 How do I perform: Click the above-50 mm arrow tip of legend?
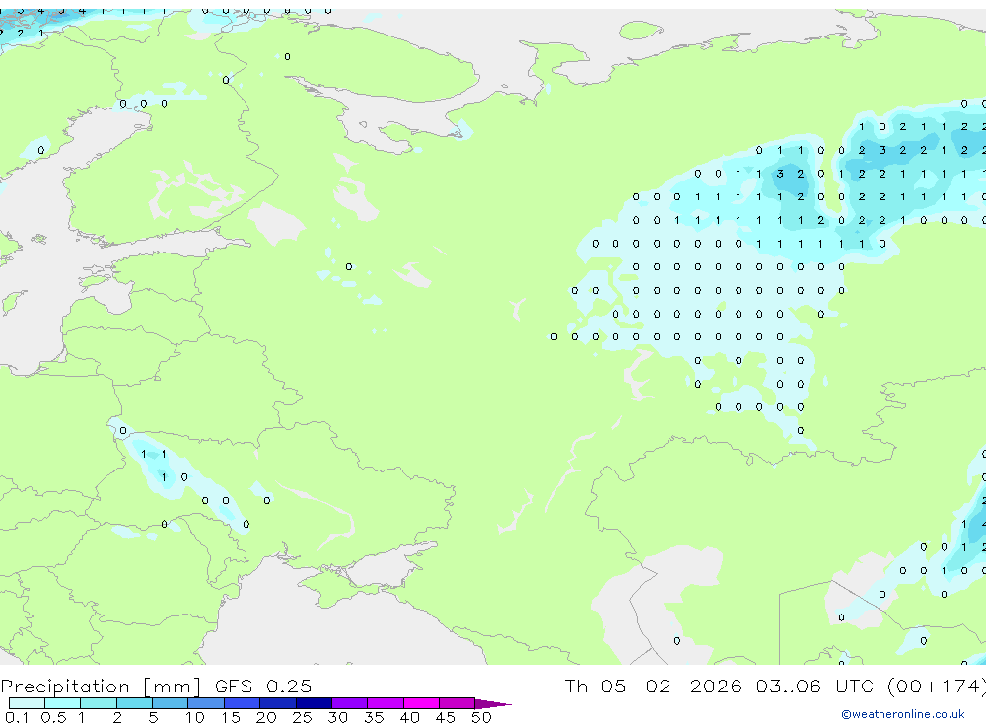pyautogui.click(x=493, y=704)
